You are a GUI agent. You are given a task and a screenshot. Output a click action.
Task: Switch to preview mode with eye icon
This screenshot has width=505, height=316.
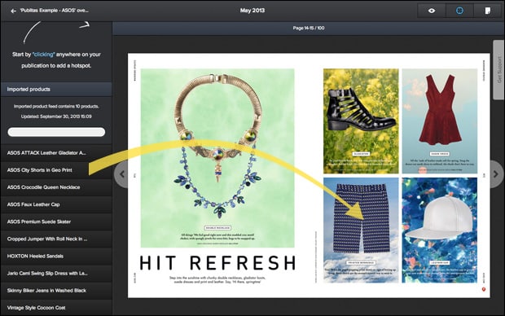click(432, 11)
